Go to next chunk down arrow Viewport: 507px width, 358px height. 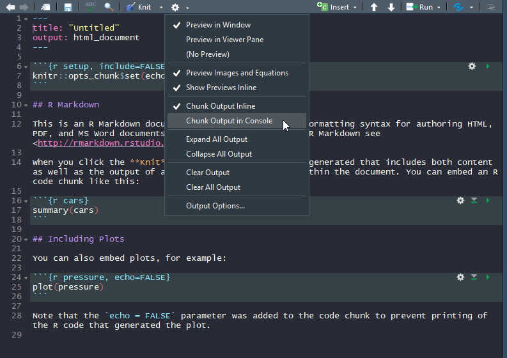[x=391, y=7]
